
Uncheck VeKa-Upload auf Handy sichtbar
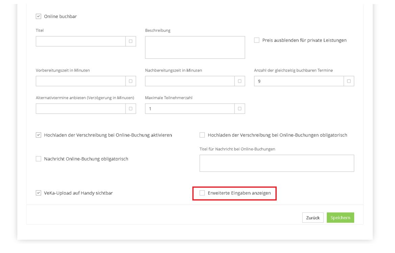tap(38, 193)
